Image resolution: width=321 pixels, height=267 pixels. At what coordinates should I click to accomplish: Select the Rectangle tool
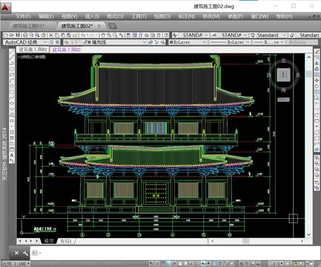[12, 74]
